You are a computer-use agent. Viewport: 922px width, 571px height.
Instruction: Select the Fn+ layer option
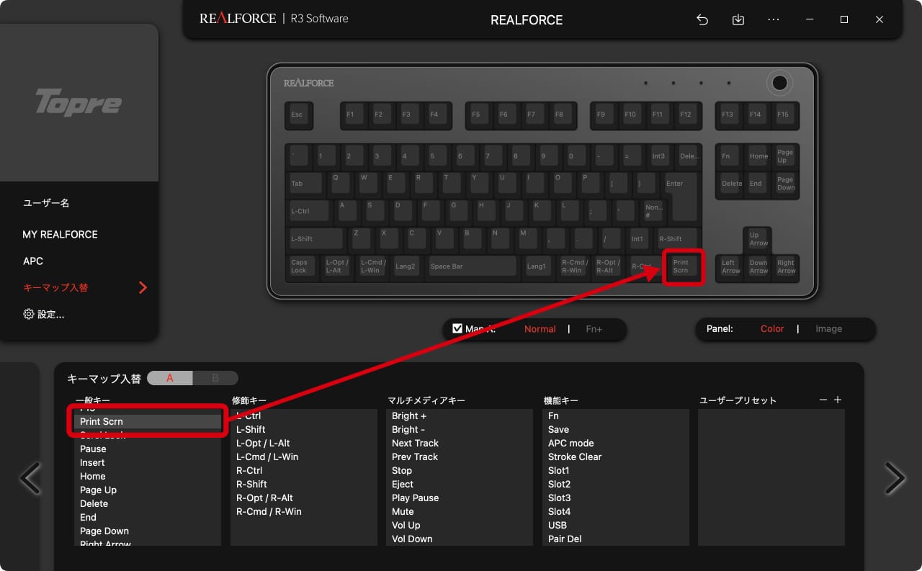[594, 329]
